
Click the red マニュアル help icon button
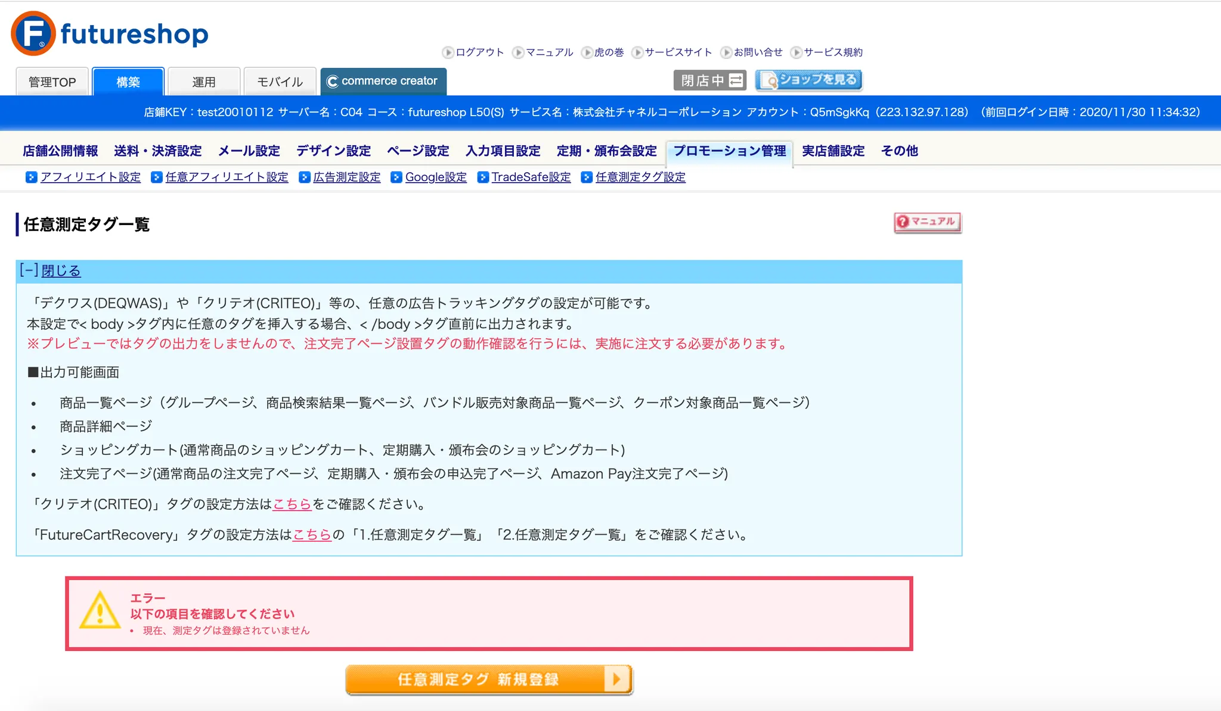click(927, 222)
